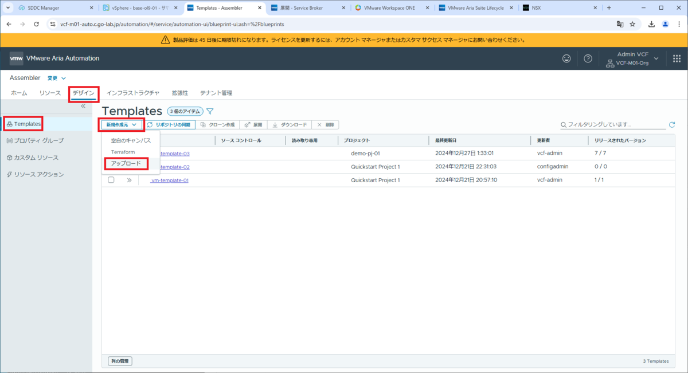Image resolution: width=688 pixels, height=373 pixels.
Task: Close the NSX browser tab
Action: 596,8
